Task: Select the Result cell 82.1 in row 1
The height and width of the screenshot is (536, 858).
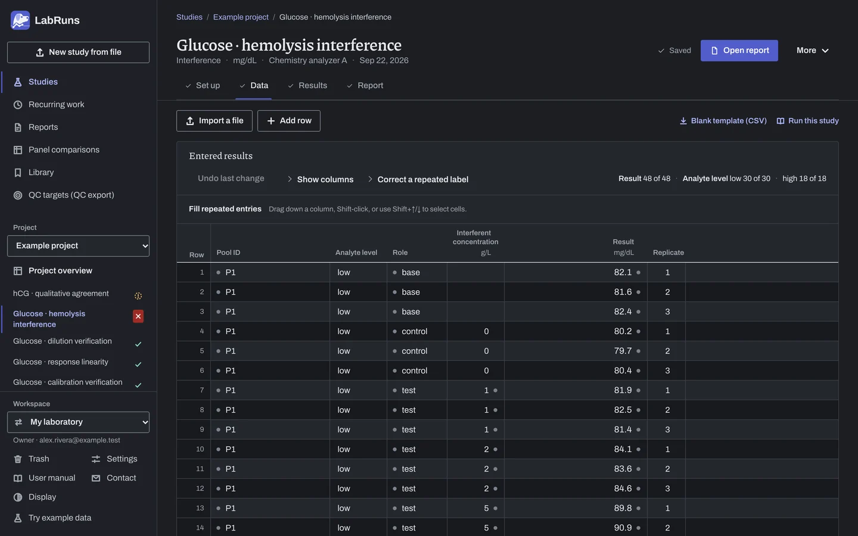Action: coord(576,272)
